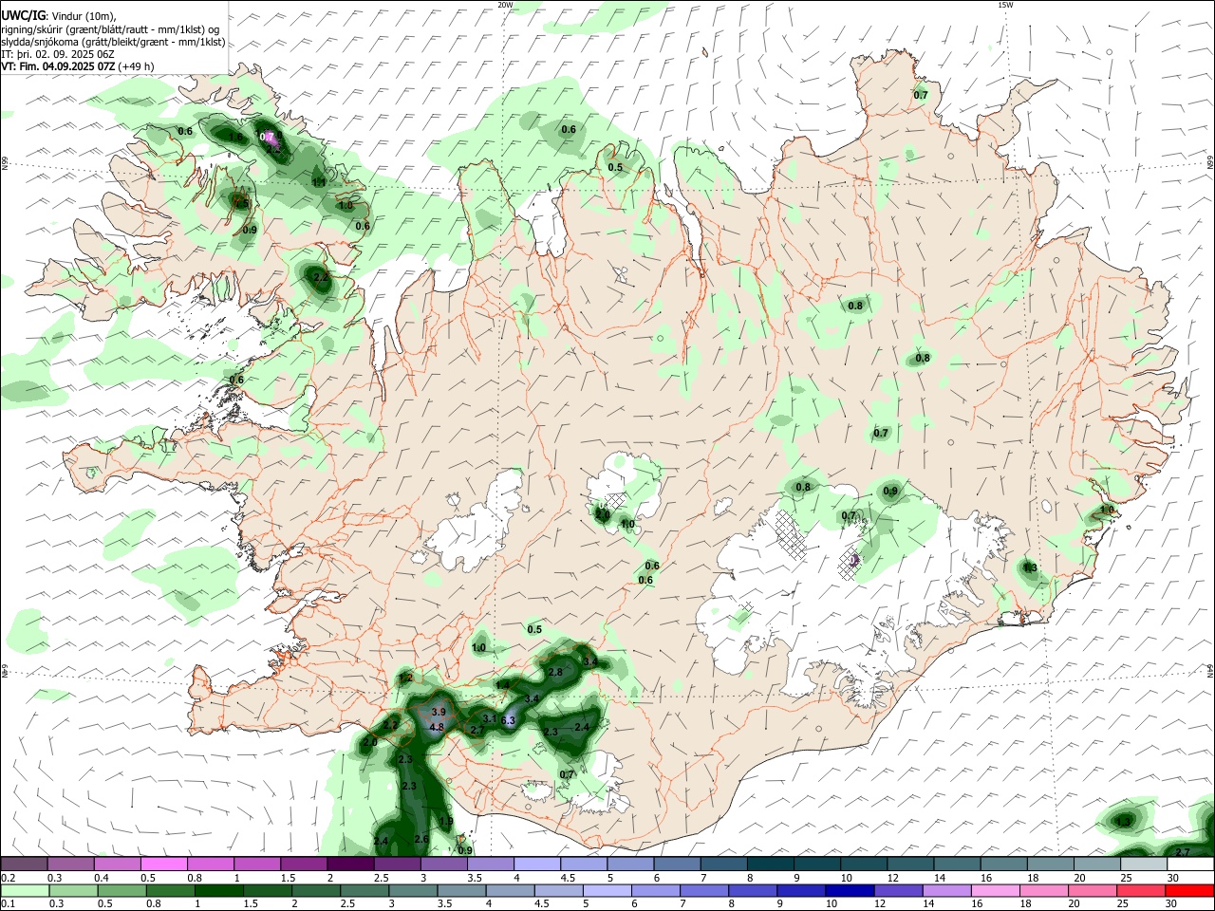Pick the violet 14–16 swatch, lower scale
Image resolution: width=1215 pixels, height=911 pixels.
946,891
